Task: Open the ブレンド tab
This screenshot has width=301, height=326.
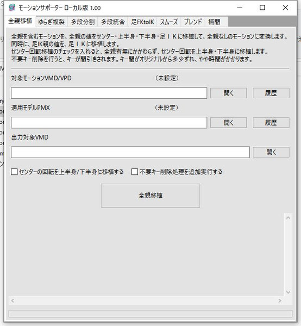Action: (193, 22)
